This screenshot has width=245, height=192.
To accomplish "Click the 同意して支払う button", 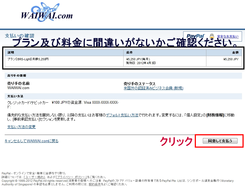I will click(220, 141).
